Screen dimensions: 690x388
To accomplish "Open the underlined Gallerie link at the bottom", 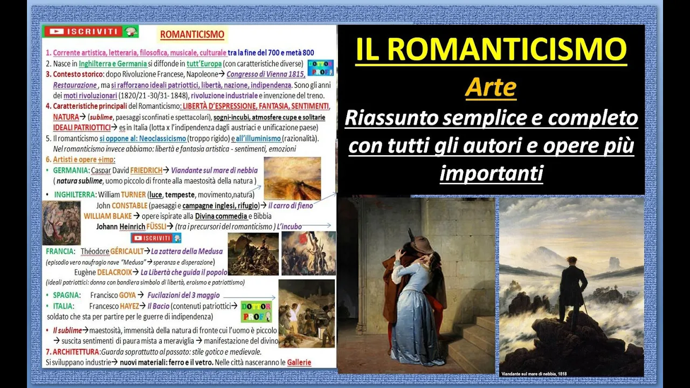I will 299,362.
